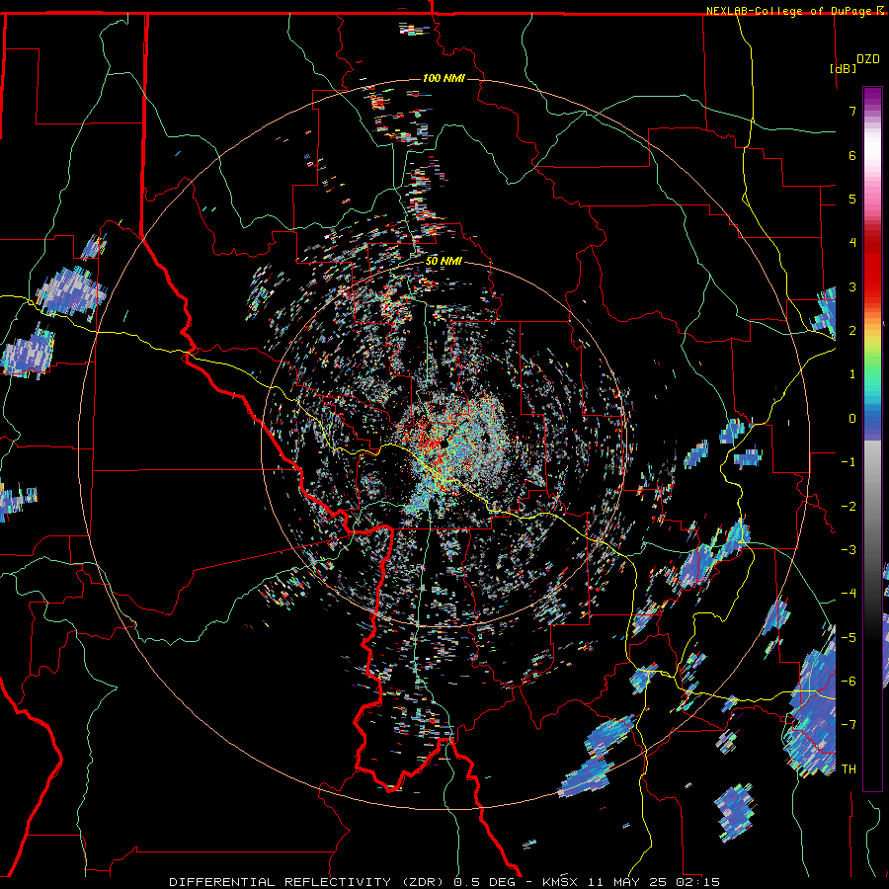Click the 50 NMI range ring label

(x=444, y=262)
